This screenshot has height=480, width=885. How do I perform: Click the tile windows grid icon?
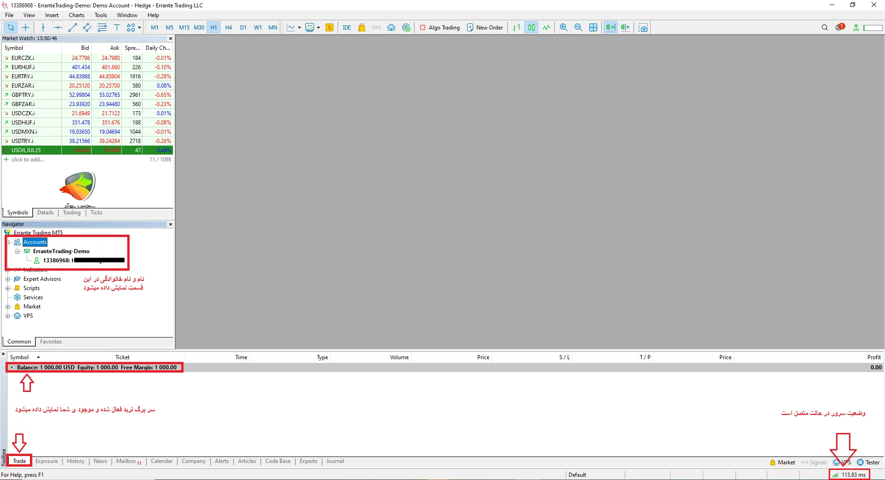pyautogui.click(x=594, y=28)
